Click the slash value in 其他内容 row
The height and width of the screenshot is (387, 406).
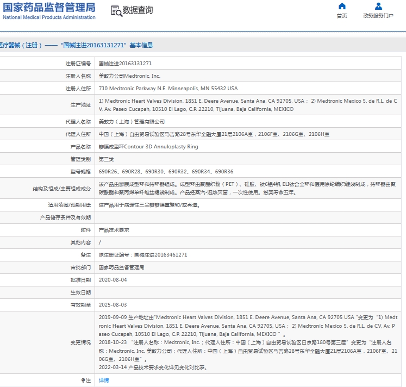pos(100,242)
